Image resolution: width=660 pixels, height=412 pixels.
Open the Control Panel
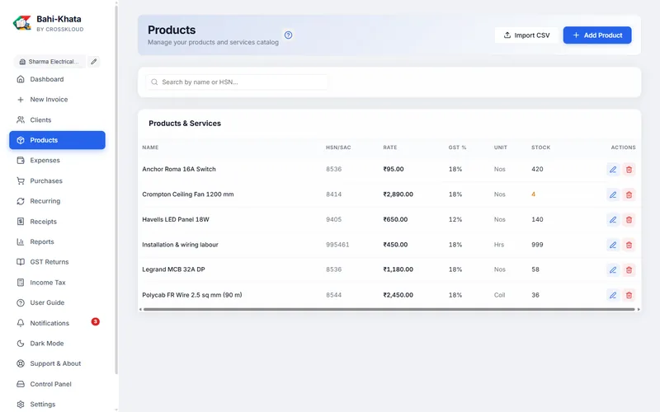click(x=57, y=384)
